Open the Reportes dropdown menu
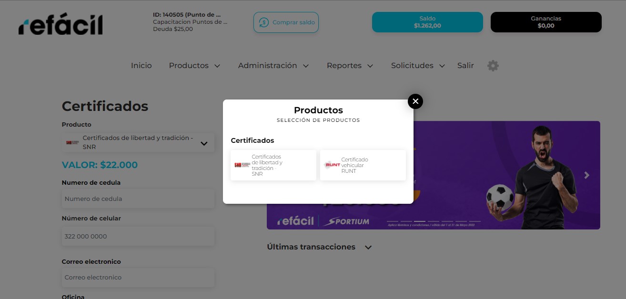626x299 pixels. (x=350, y=66)
